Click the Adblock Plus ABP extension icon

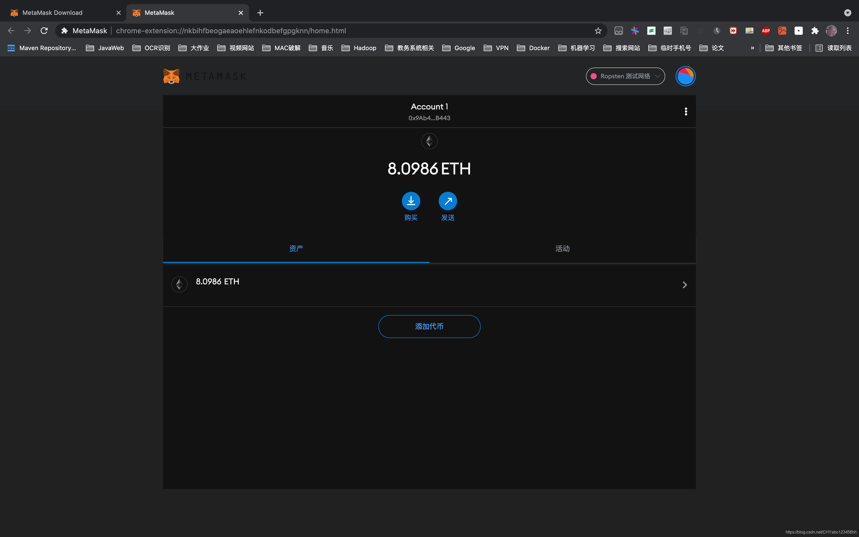(x=766, y=31)
